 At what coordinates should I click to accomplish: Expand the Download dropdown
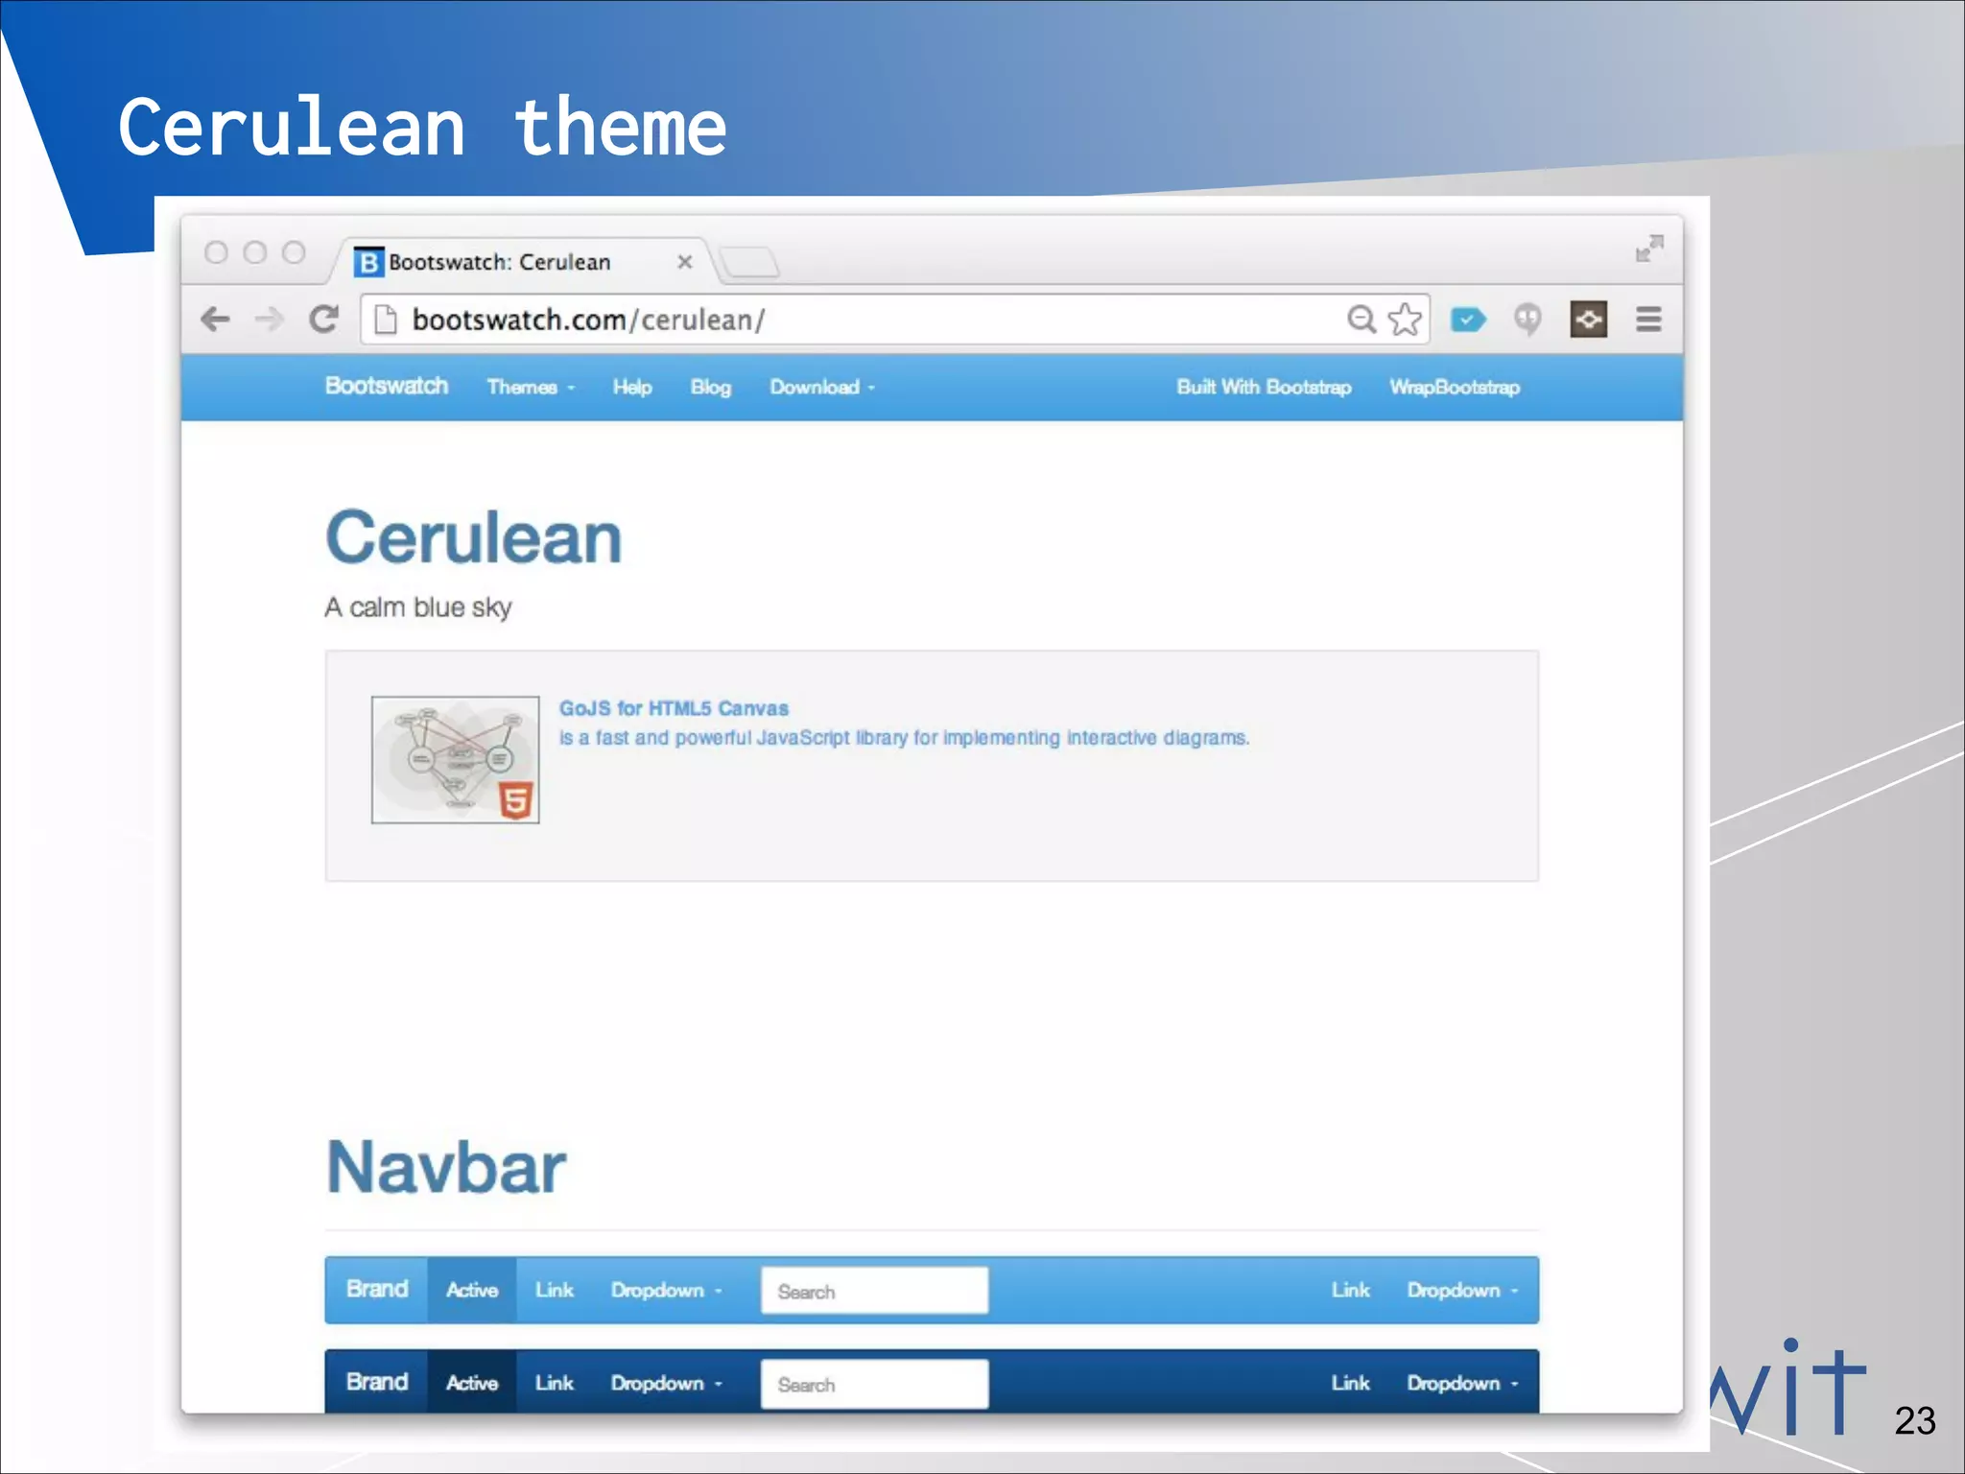click(822, 387)
